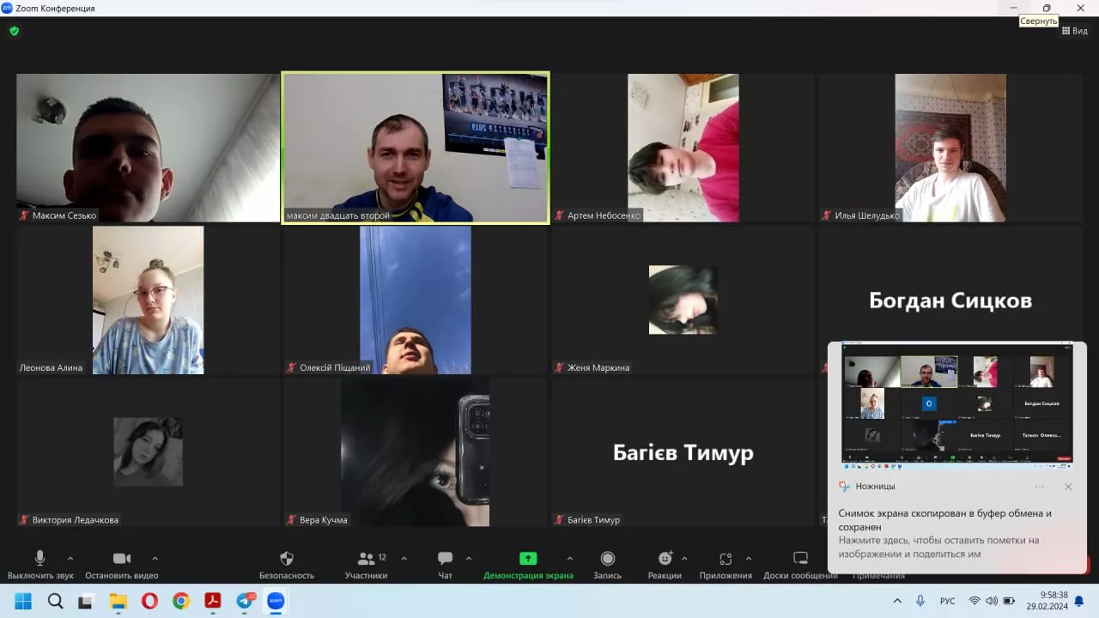Image resolution: width=1099 pixels, height=618 pixels.
Task: Click muted mic icon by Виктория Ледачкова
Action: 25,519
